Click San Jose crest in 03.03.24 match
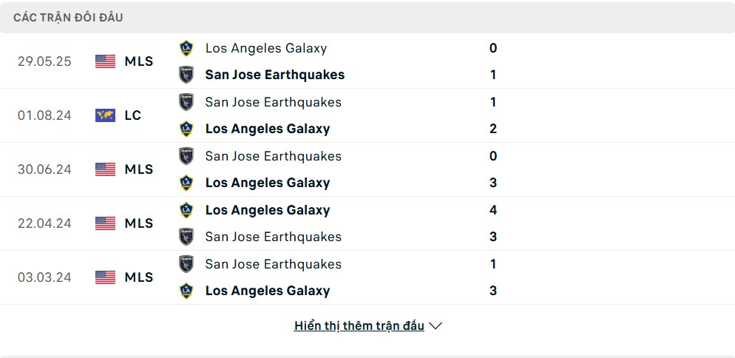This screenshot has height=358, width=735. 186,263
